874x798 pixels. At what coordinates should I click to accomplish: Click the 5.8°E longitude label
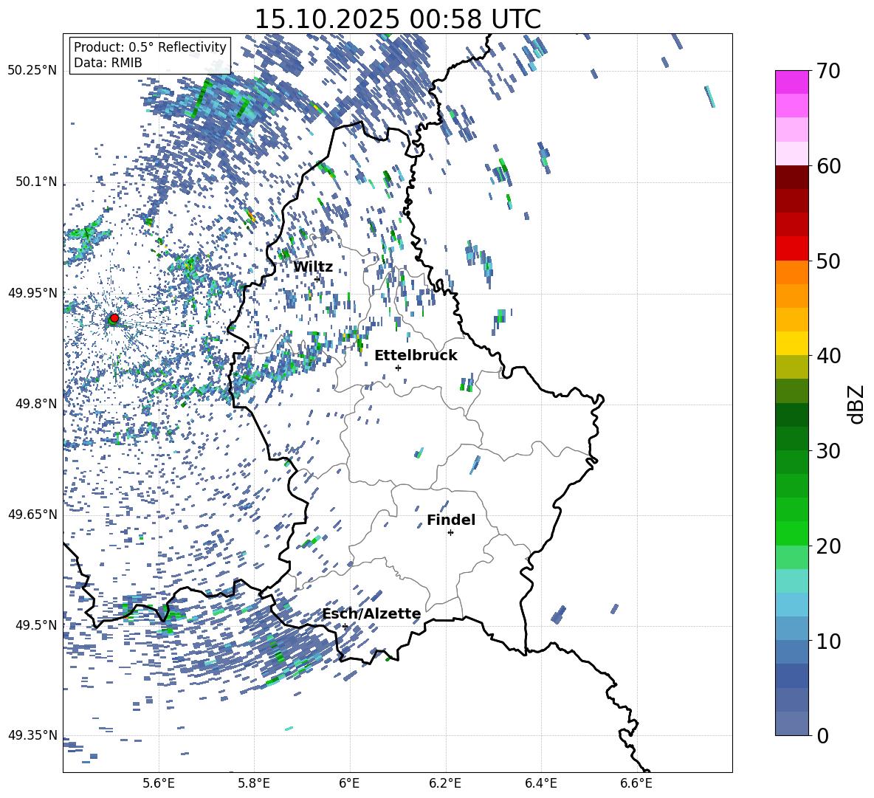click(254, 783)
